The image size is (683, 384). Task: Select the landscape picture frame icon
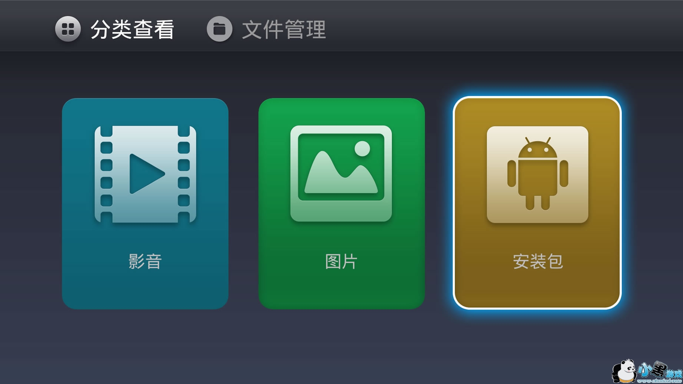341,174
